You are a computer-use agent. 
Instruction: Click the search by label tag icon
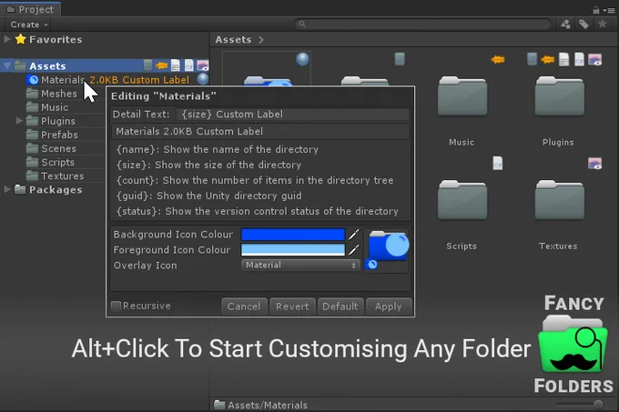coord(583,25)
